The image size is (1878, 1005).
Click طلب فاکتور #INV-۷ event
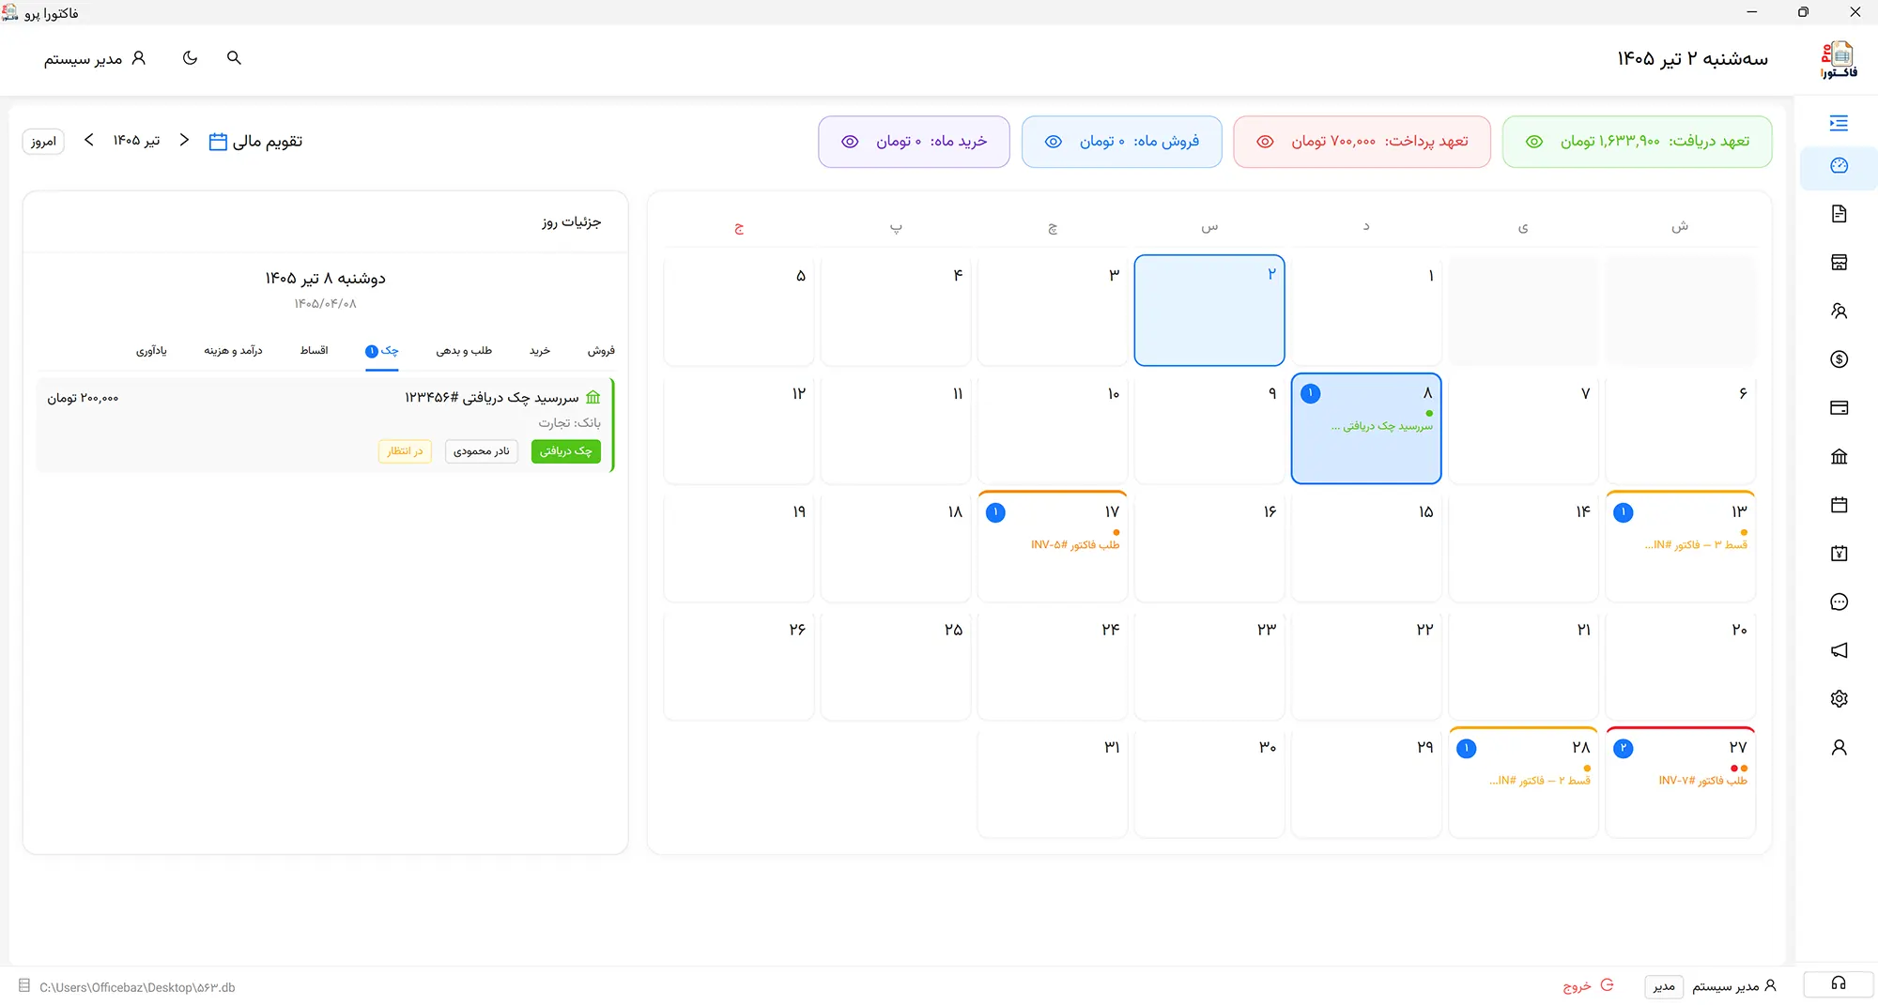1702,781
